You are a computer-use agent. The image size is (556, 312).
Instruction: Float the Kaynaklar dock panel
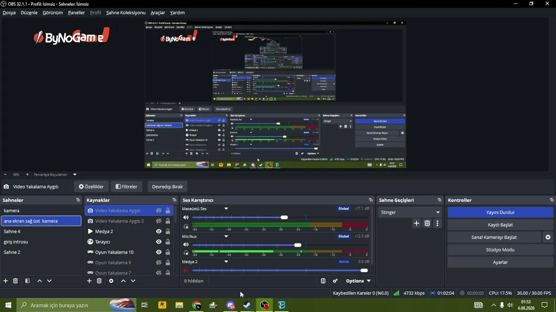tap(174, 200)
